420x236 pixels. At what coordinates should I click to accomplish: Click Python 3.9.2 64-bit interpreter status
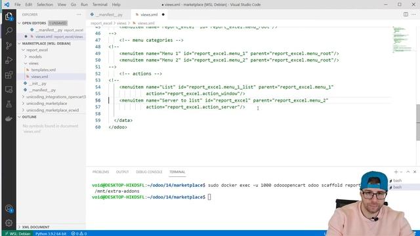(x=51, y=233)
